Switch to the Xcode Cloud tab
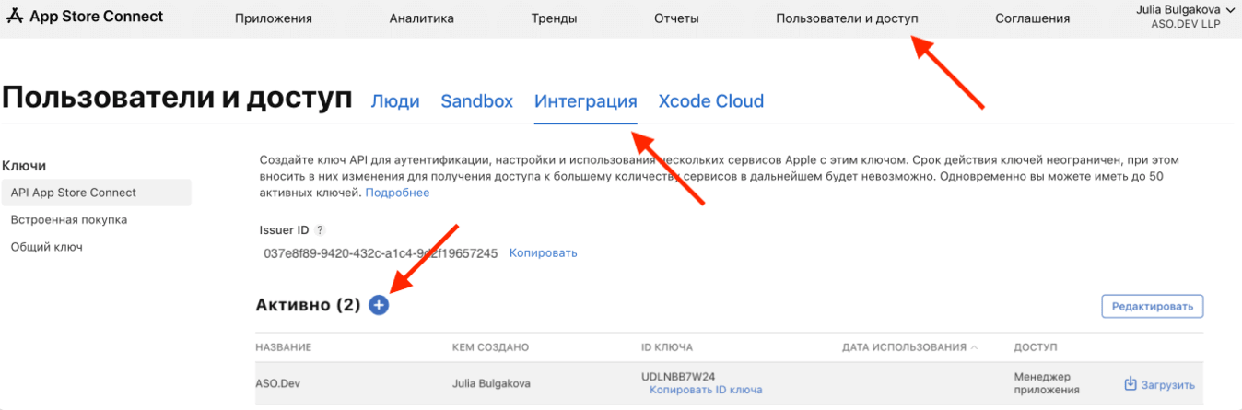Image resolution: width=1242 pixels, height=410 pixels. (x=710, y=101)
